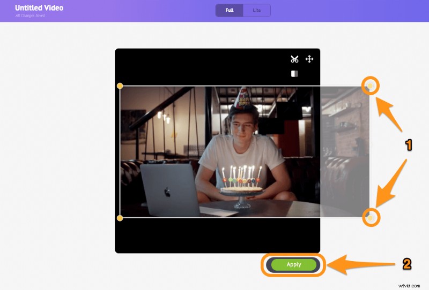Apply the crop with green Apply button
The height and width of the screenshot is (290, 429).
tap(293, 264)
